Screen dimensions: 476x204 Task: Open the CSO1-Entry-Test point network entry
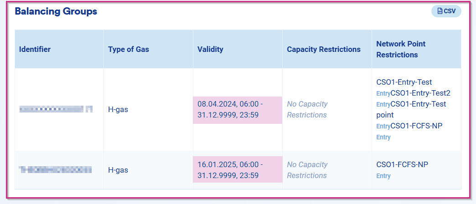(418, 104)
